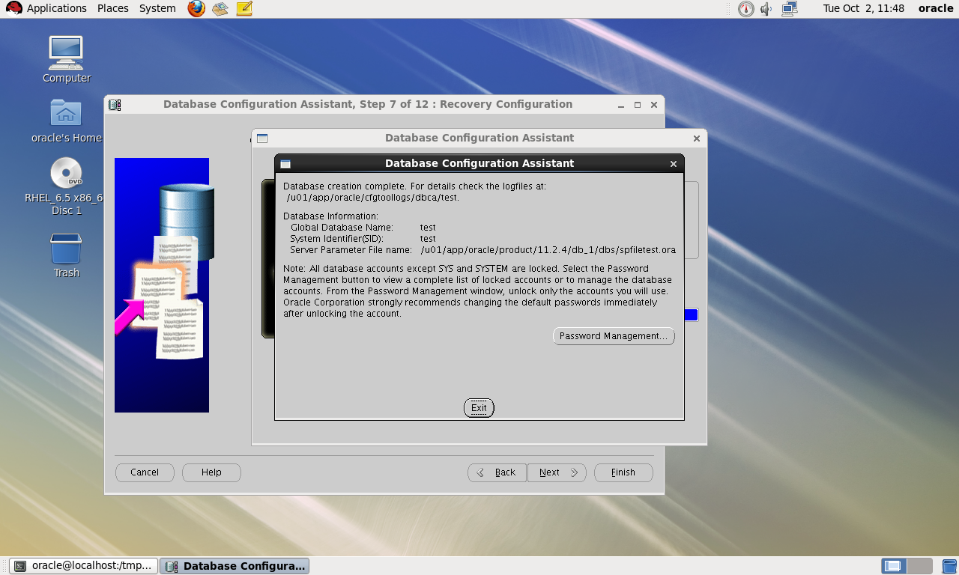Go Back in the Step 7 wizard

(497, 472)
